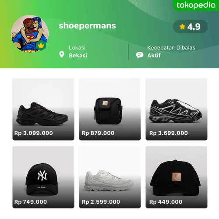
Task: Click the Tokopedia logo badge
Action: click(196, 5)
